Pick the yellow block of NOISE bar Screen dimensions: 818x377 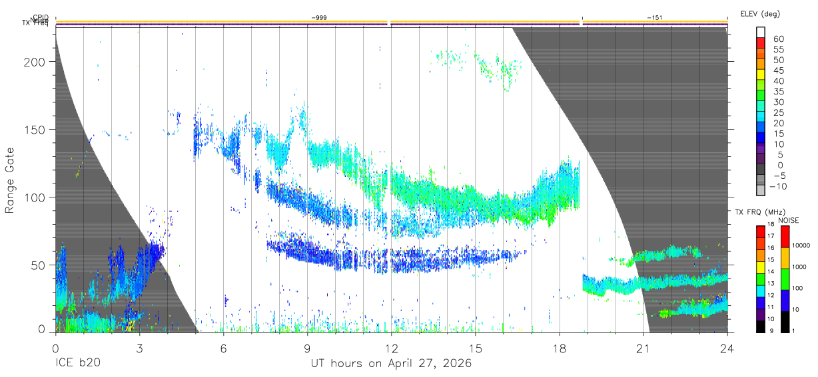(x=786, y=258)
